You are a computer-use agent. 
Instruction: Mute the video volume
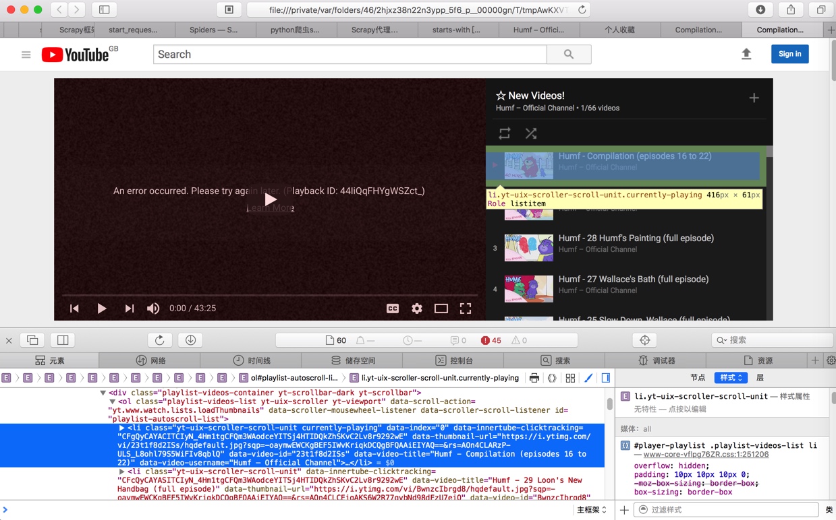click(153, 308)
